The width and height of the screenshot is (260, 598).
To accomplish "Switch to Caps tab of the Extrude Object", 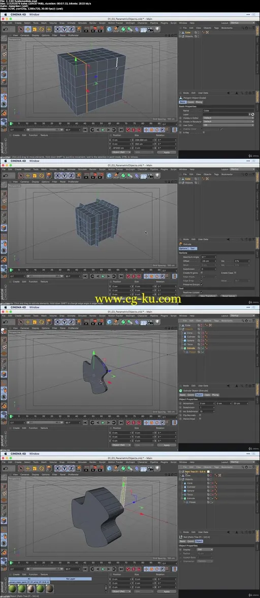I will tap(207, 395).
